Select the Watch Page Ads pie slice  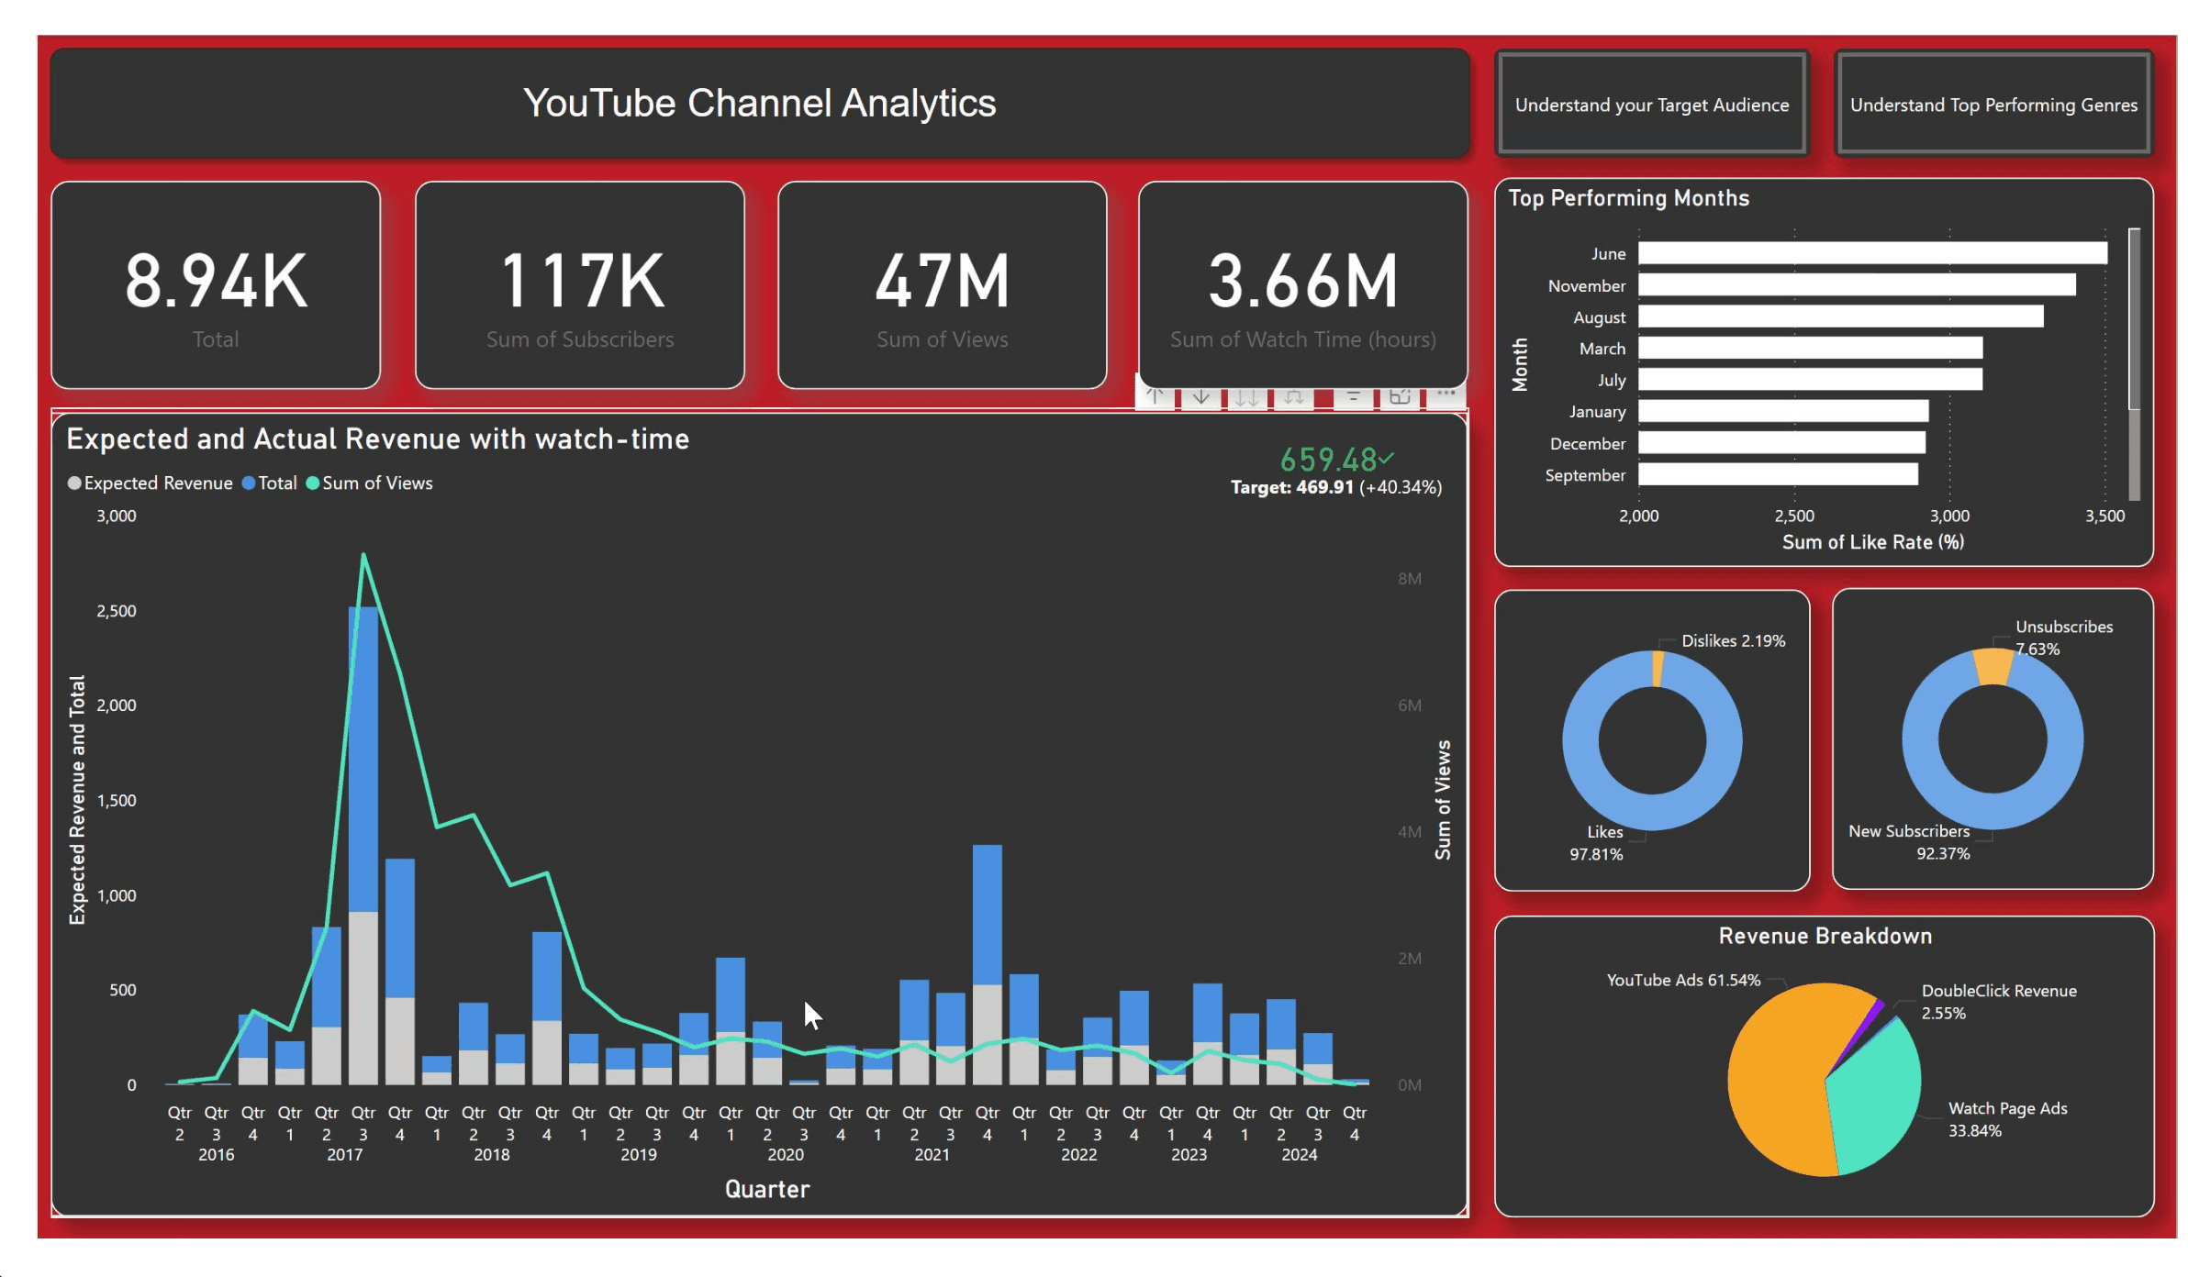pyautogui.click(x=1877, y=1092)
